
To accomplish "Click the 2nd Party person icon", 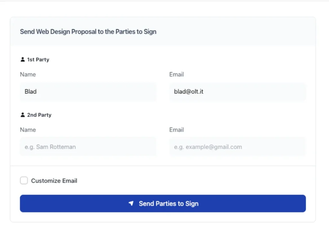I will point(22,115).
